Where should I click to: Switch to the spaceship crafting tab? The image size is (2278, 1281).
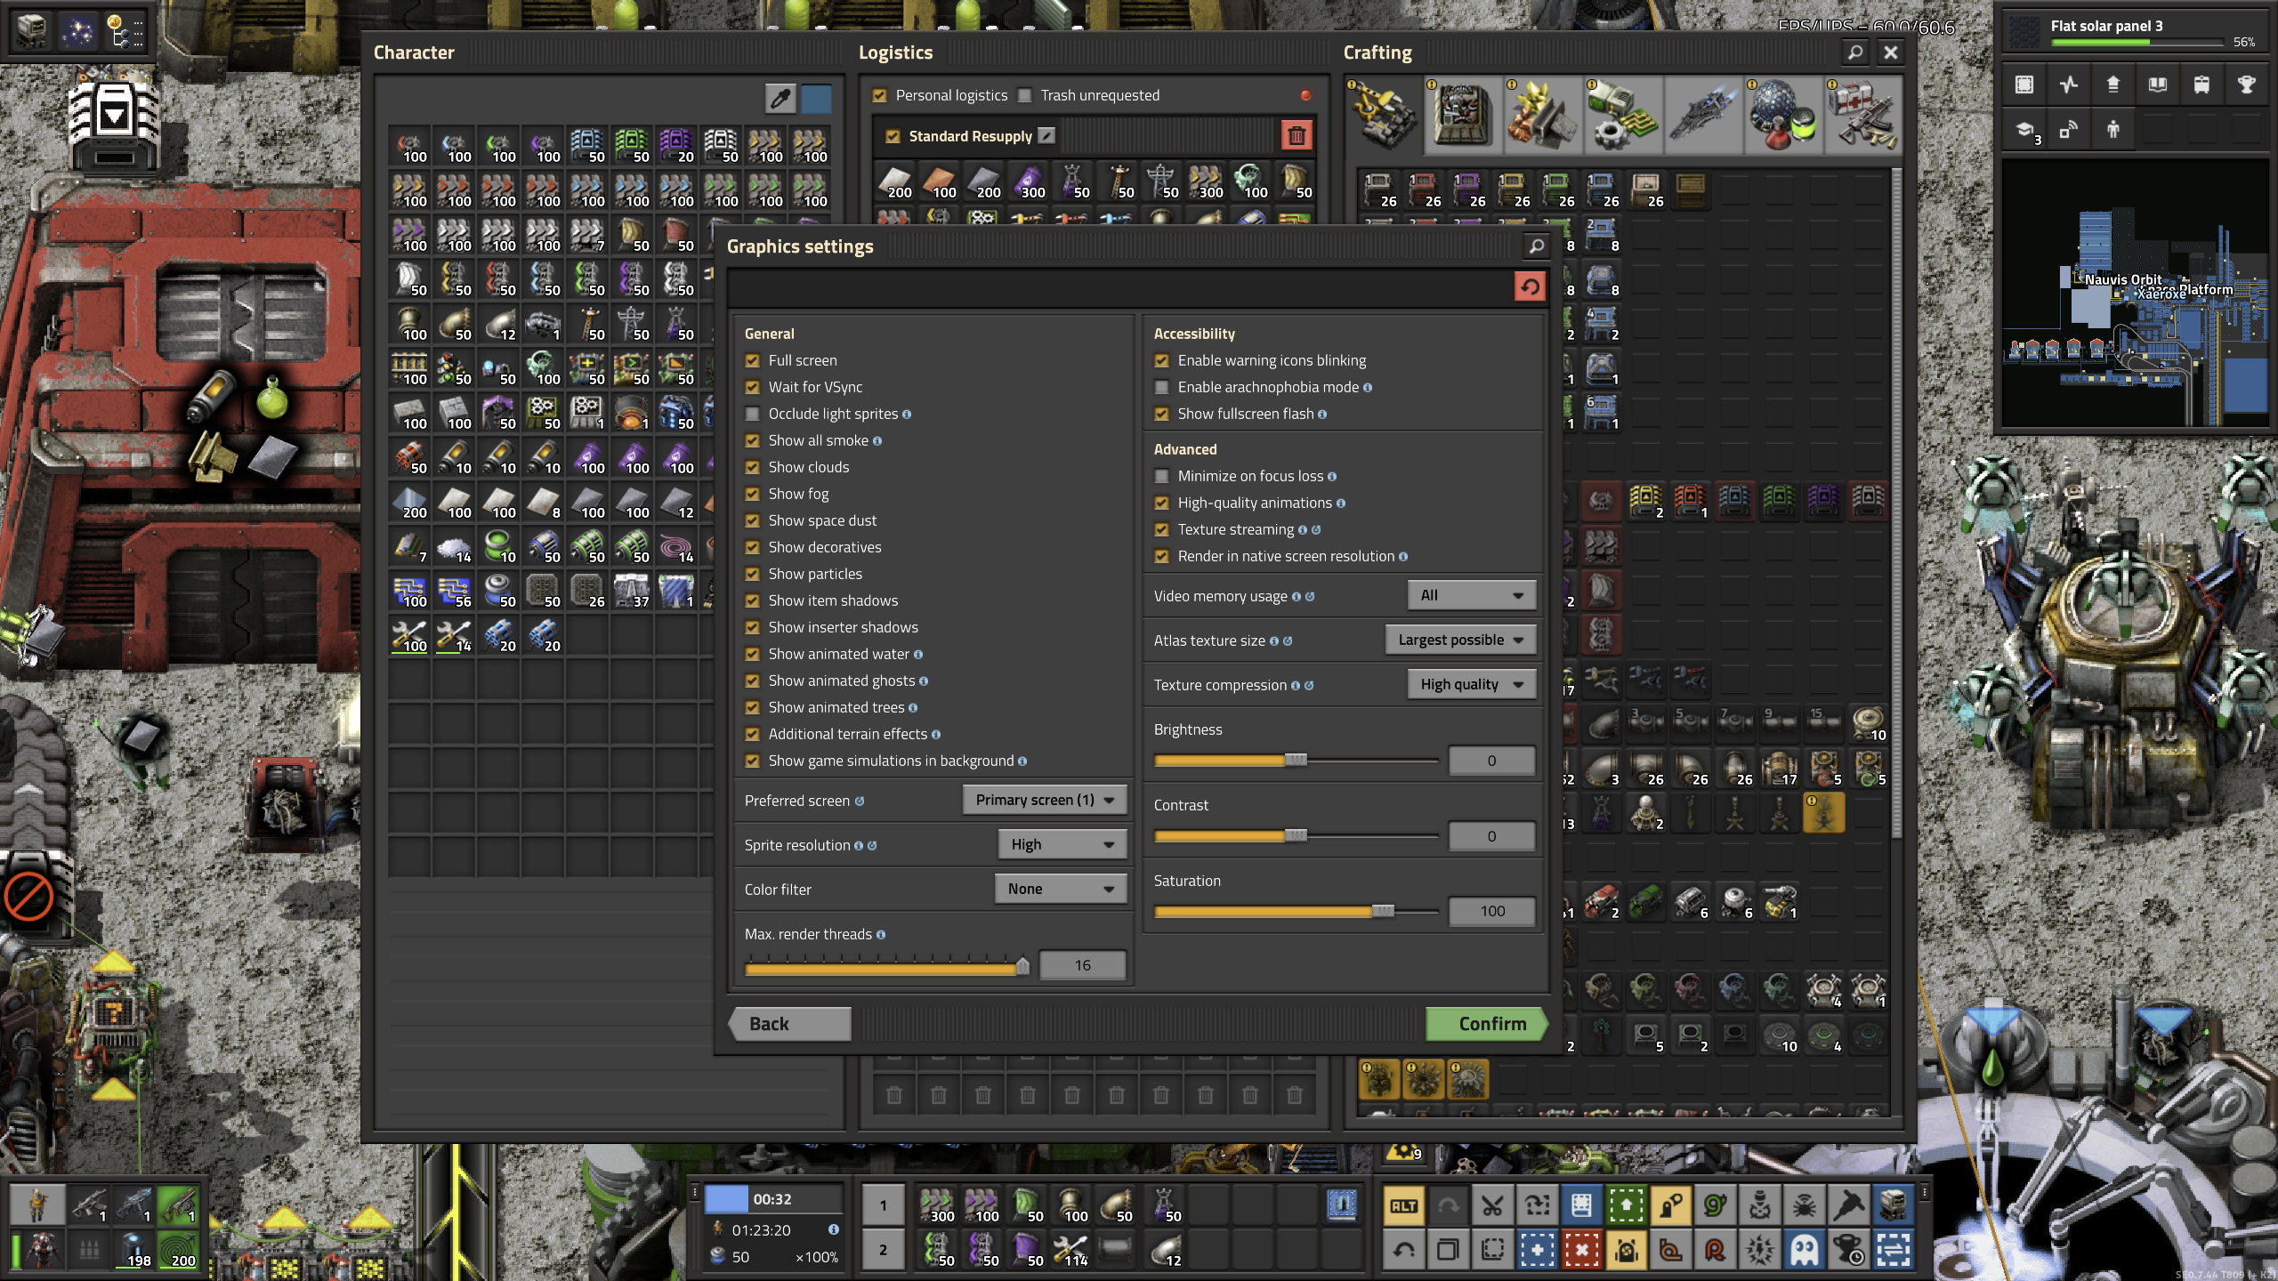(x=1703, y=116)
